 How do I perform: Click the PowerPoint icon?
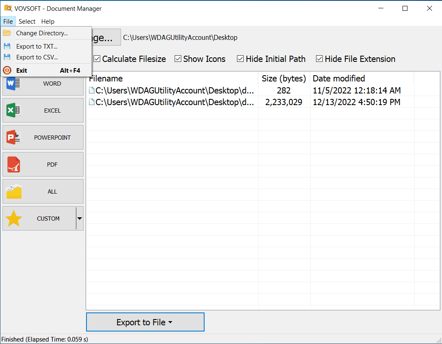[x=13, y=138]
